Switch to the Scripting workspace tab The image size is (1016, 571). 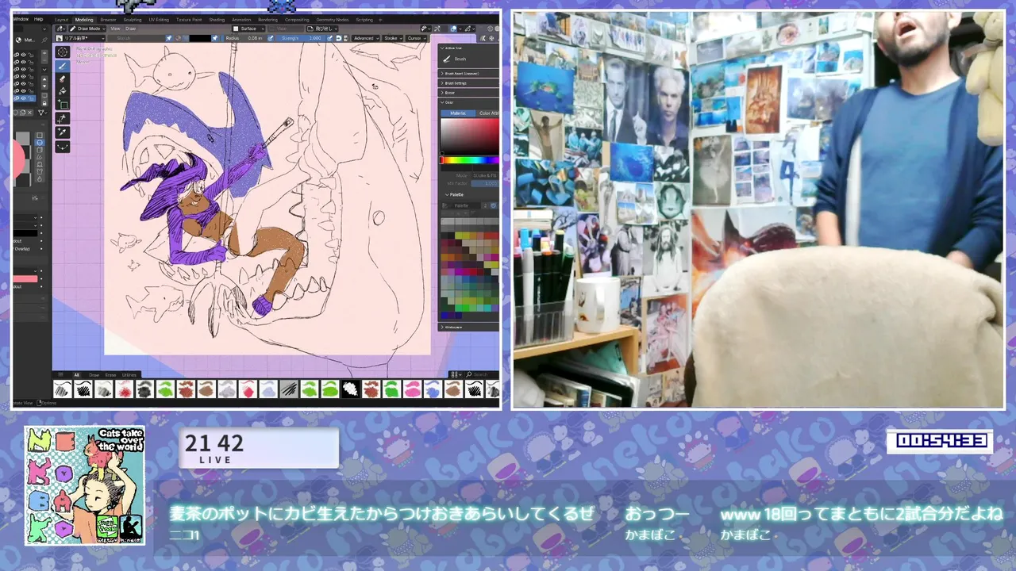(364, 20)
